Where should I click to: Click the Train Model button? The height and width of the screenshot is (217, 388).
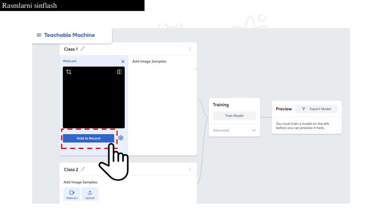click(x=234, y=116)
